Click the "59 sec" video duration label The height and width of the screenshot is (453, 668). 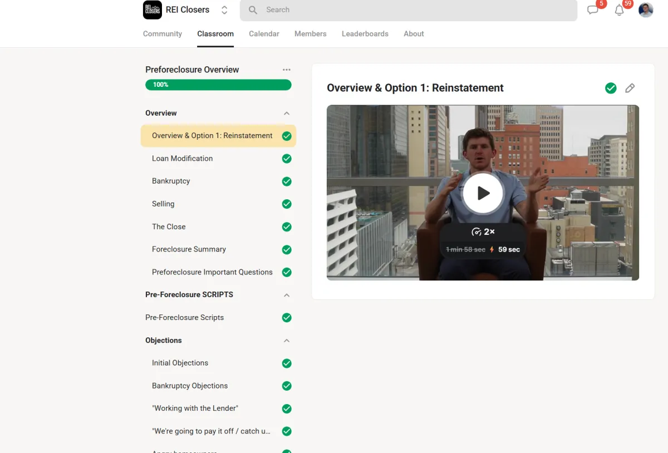[509, 249]
